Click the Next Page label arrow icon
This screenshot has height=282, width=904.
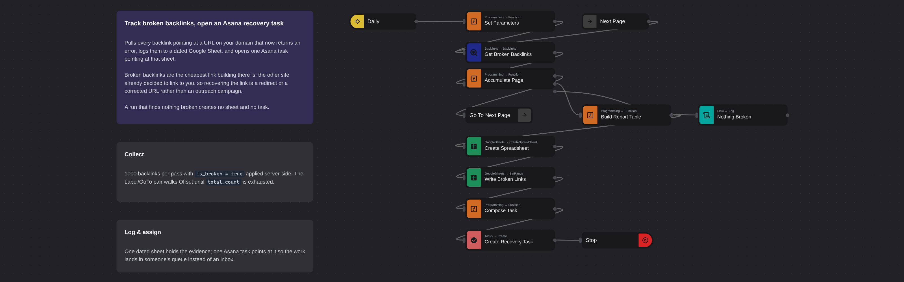tap(590, 21)
